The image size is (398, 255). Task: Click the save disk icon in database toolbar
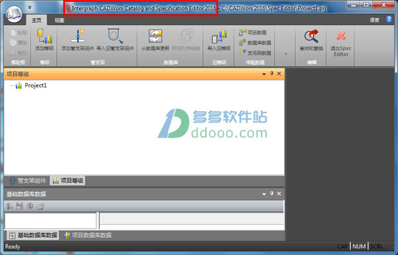(x=19, y=206)
